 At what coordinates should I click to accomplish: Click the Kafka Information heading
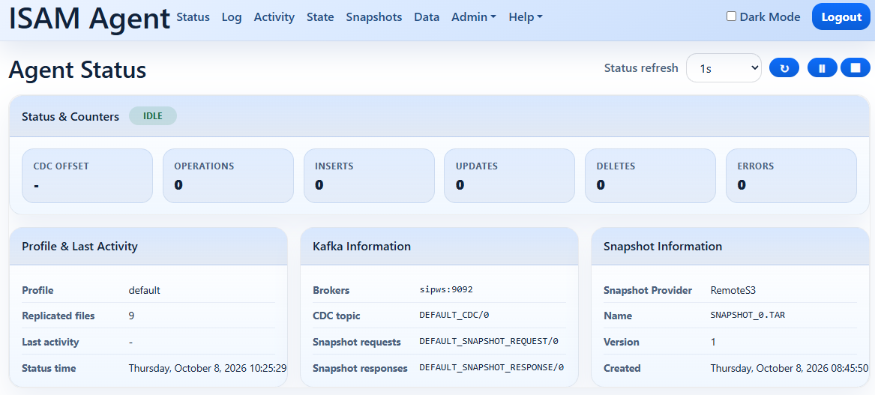(x=362, y=246)
